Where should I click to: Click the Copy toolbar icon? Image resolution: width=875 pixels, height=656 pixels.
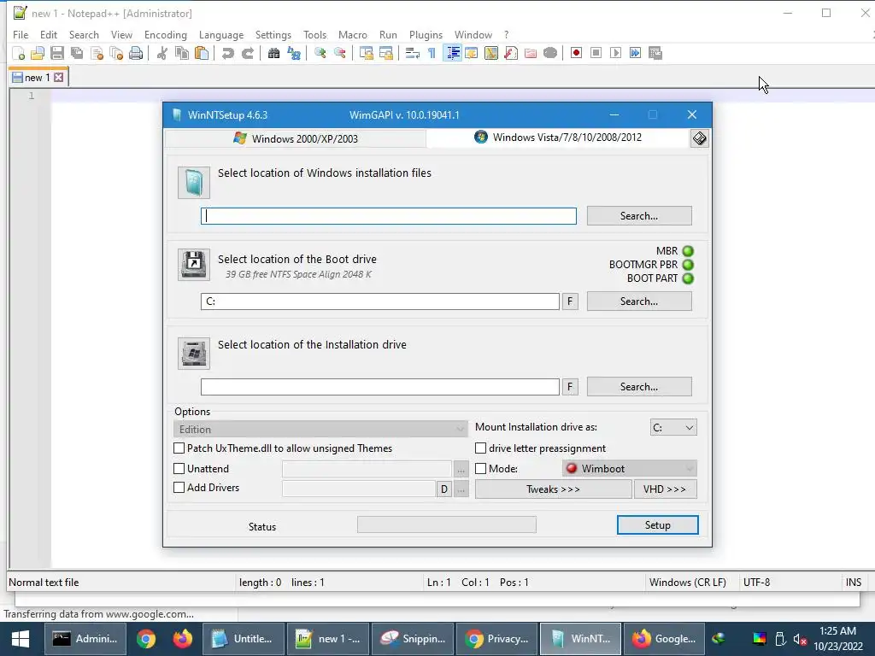tap(182, 53)
